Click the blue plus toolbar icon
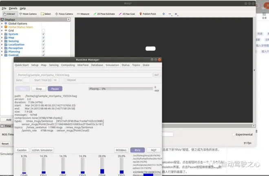The image size is (269, 176). tap(164, 14)
